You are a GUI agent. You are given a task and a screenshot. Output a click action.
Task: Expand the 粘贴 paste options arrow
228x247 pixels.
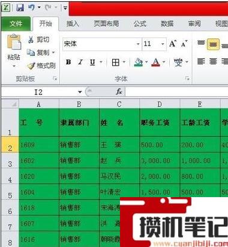coord(14,66)
